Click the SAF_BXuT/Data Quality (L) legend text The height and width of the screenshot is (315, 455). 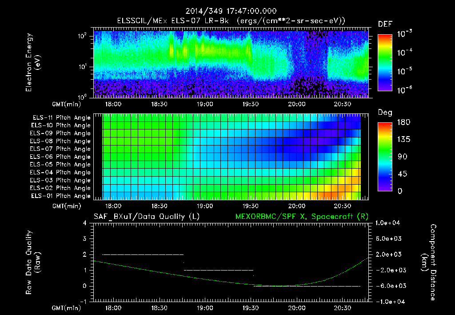point(147,217)
